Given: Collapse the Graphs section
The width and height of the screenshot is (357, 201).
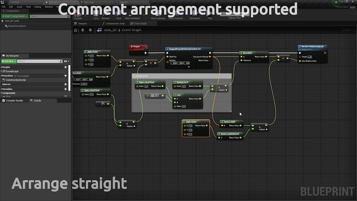Looking at the screenshot, I should coord(1,67).
